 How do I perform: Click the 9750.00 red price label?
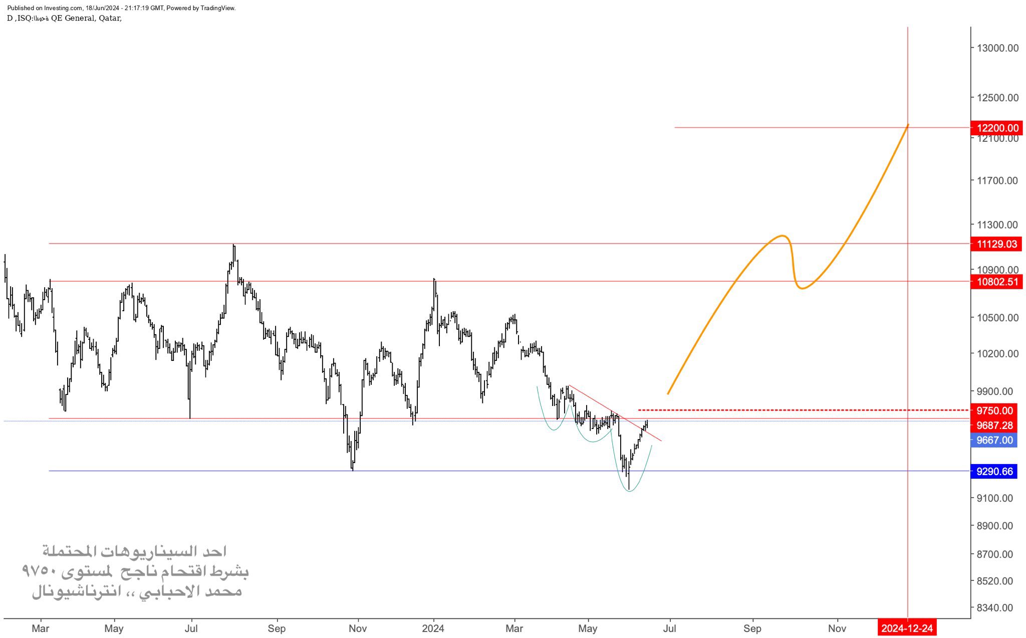(994, 410)
